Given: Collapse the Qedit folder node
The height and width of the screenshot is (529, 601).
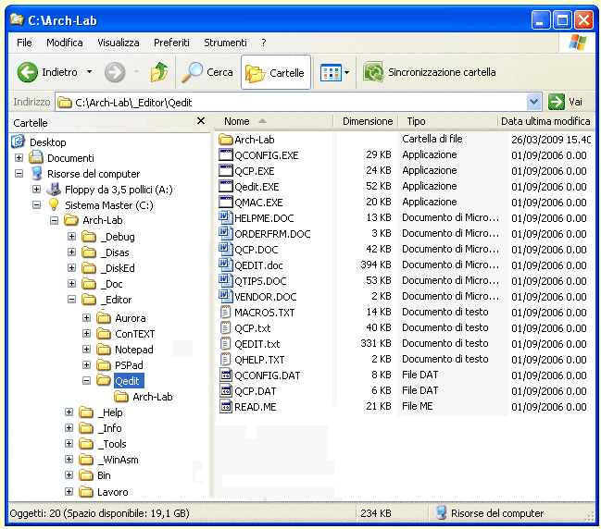Looking at the screenshot, I should 87,380.
